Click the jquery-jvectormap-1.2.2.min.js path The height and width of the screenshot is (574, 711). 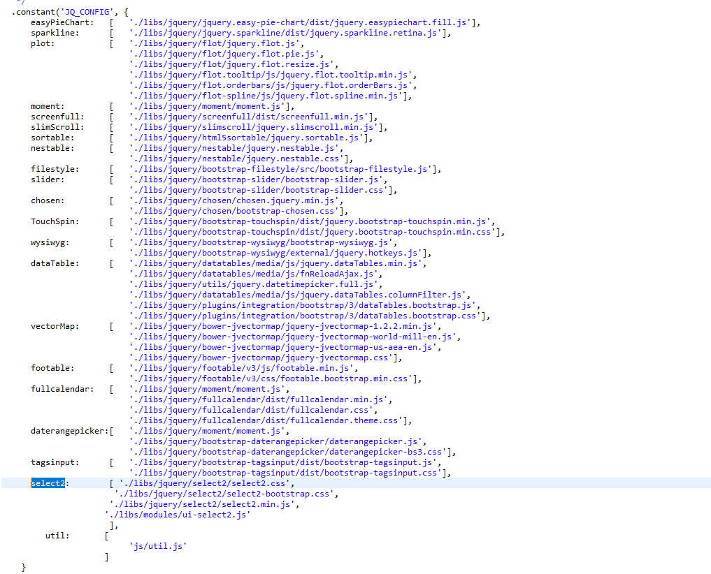click(x=283, y=325)
